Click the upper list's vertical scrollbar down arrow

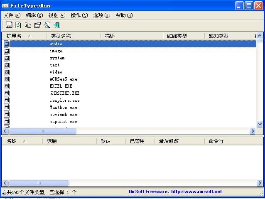coord(260,124)
